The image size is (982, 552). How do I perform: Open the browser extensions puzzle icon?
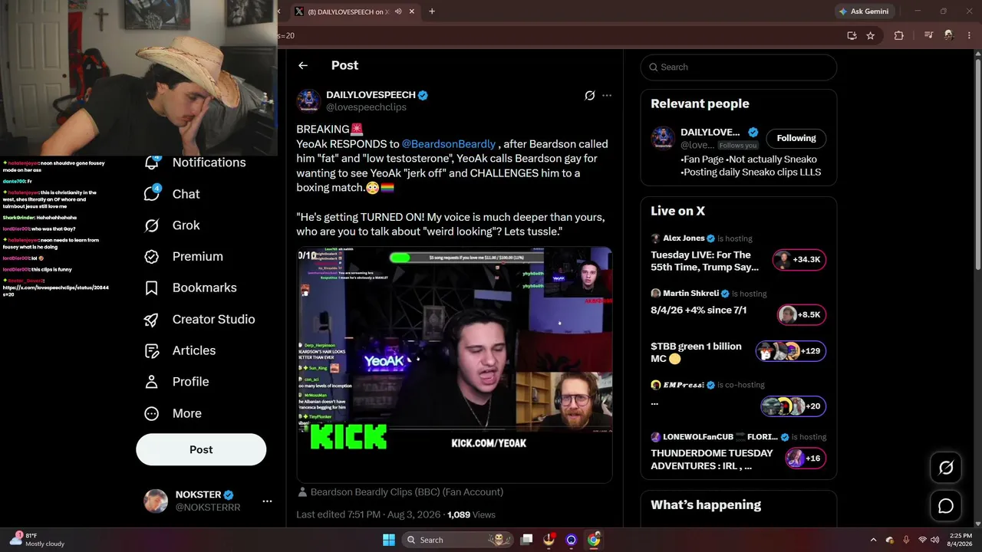click(x=899, y=35)
